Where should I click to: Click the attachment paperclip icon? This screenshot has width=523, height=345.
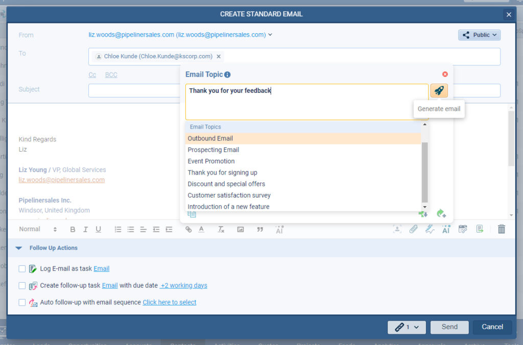413,229
